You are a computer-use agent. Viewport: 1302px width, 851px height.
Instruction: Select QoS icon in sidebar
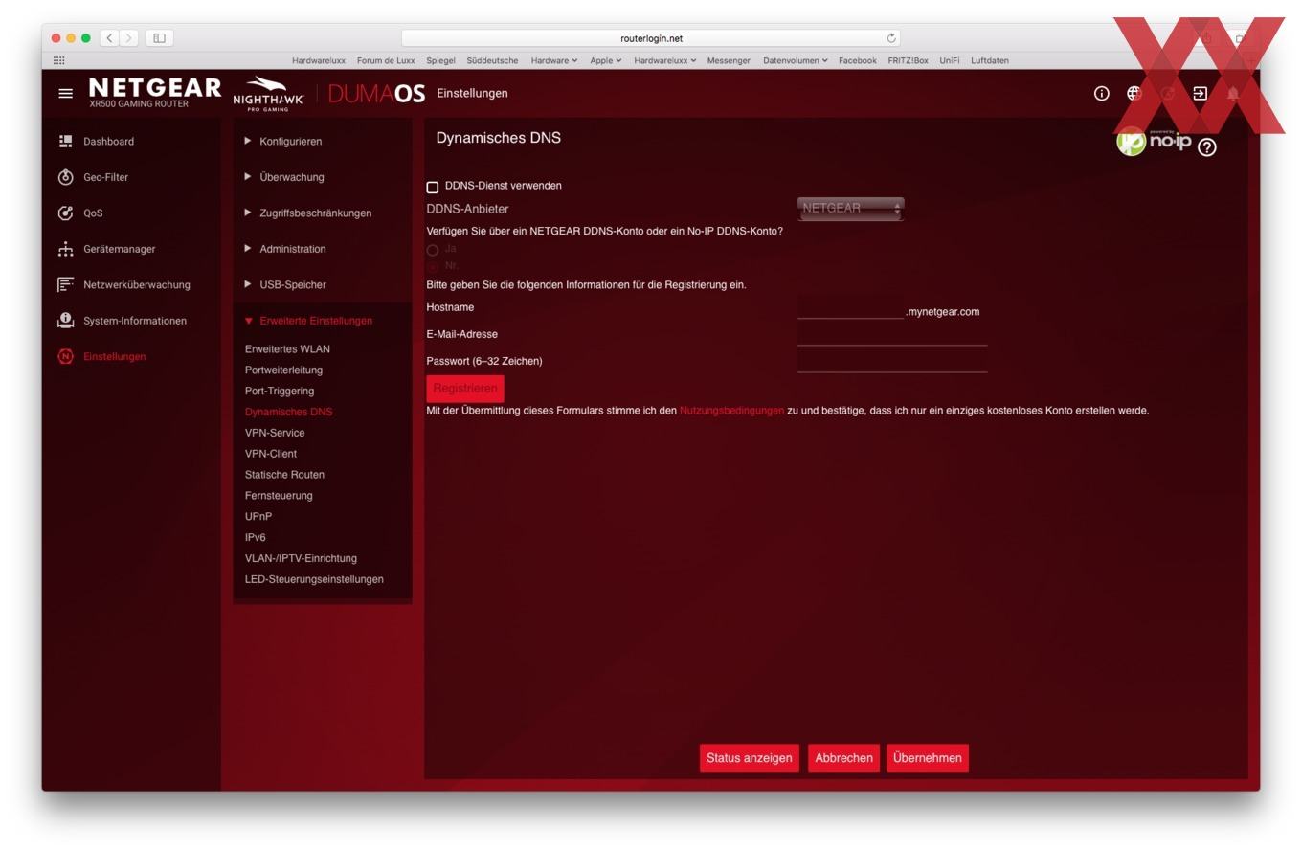[x=65, y=213]
